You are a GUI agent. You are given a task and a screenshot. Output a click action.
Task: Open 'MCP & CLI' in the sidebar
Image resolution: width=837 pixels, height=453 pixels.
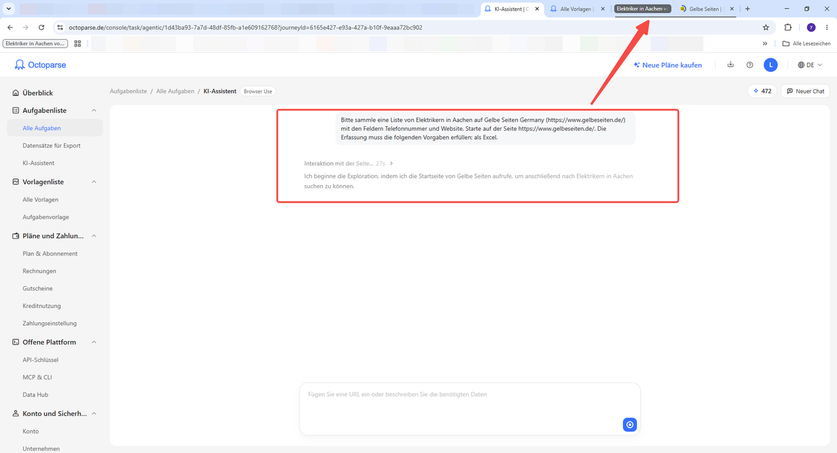point(38,377)
